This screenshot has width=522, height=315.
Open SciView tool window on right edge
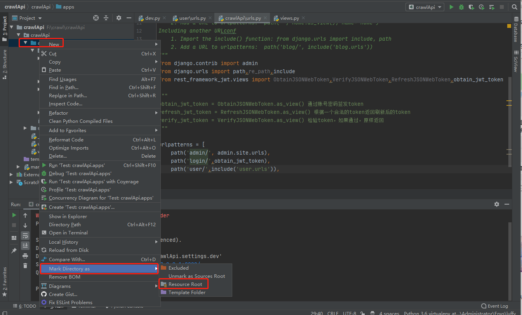[x=515, y=61]
